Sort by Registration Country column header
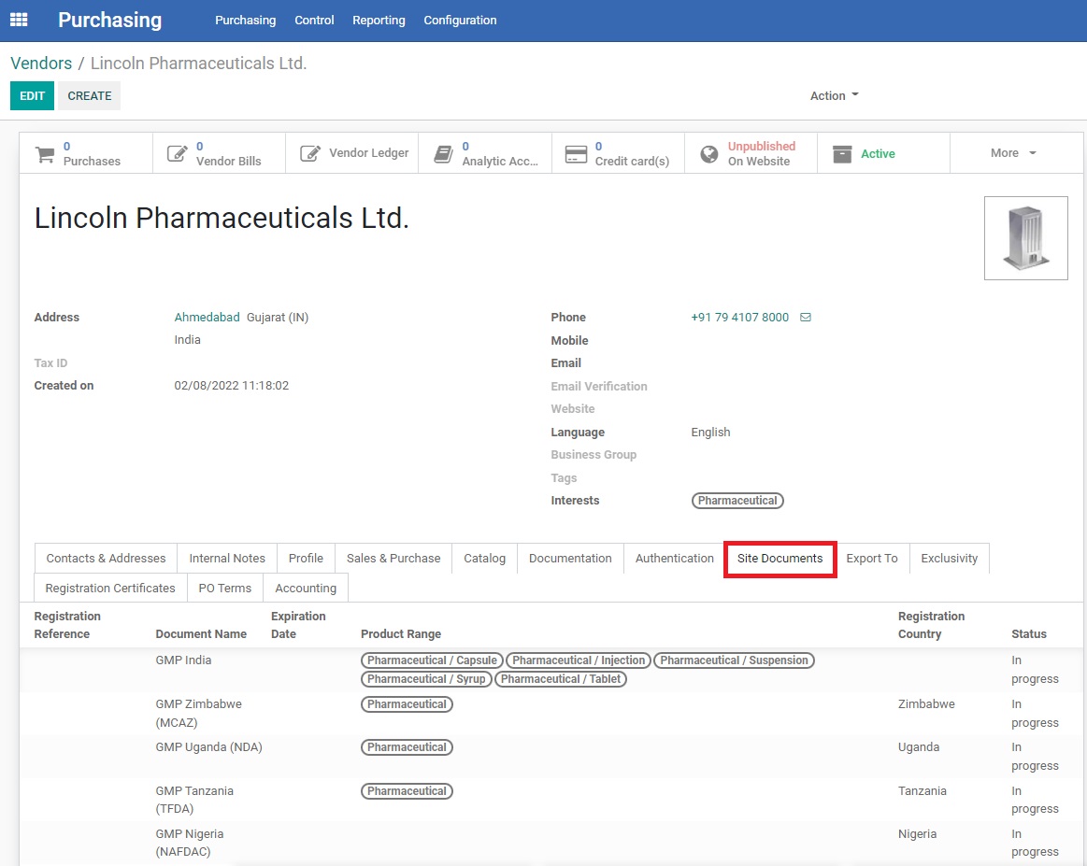 [x=931, y=625]
